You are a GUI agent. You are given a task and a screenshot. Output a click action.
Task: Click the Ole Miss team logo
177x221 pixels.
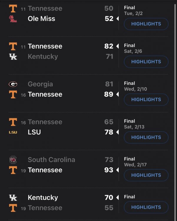(x=13, y=19)
